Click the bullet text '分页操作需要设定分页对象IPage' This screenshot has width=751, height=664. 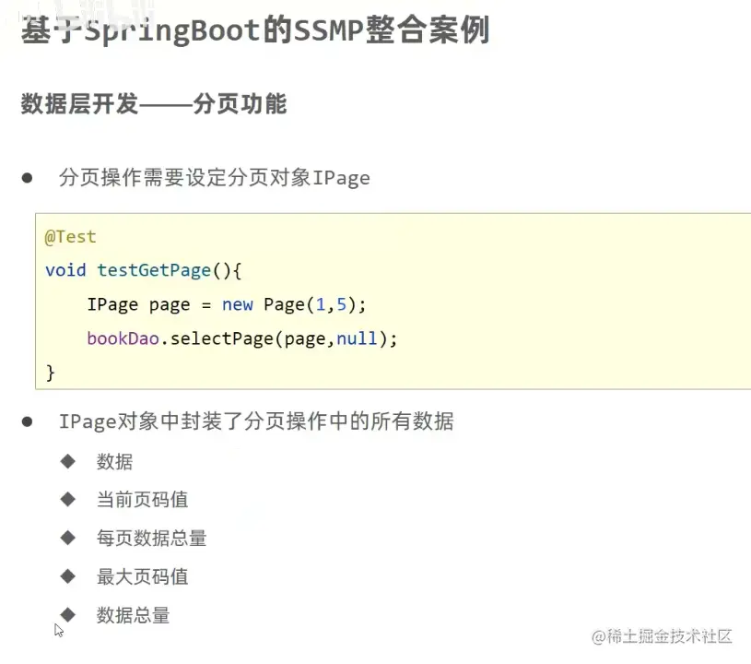(x=214, y=178)
